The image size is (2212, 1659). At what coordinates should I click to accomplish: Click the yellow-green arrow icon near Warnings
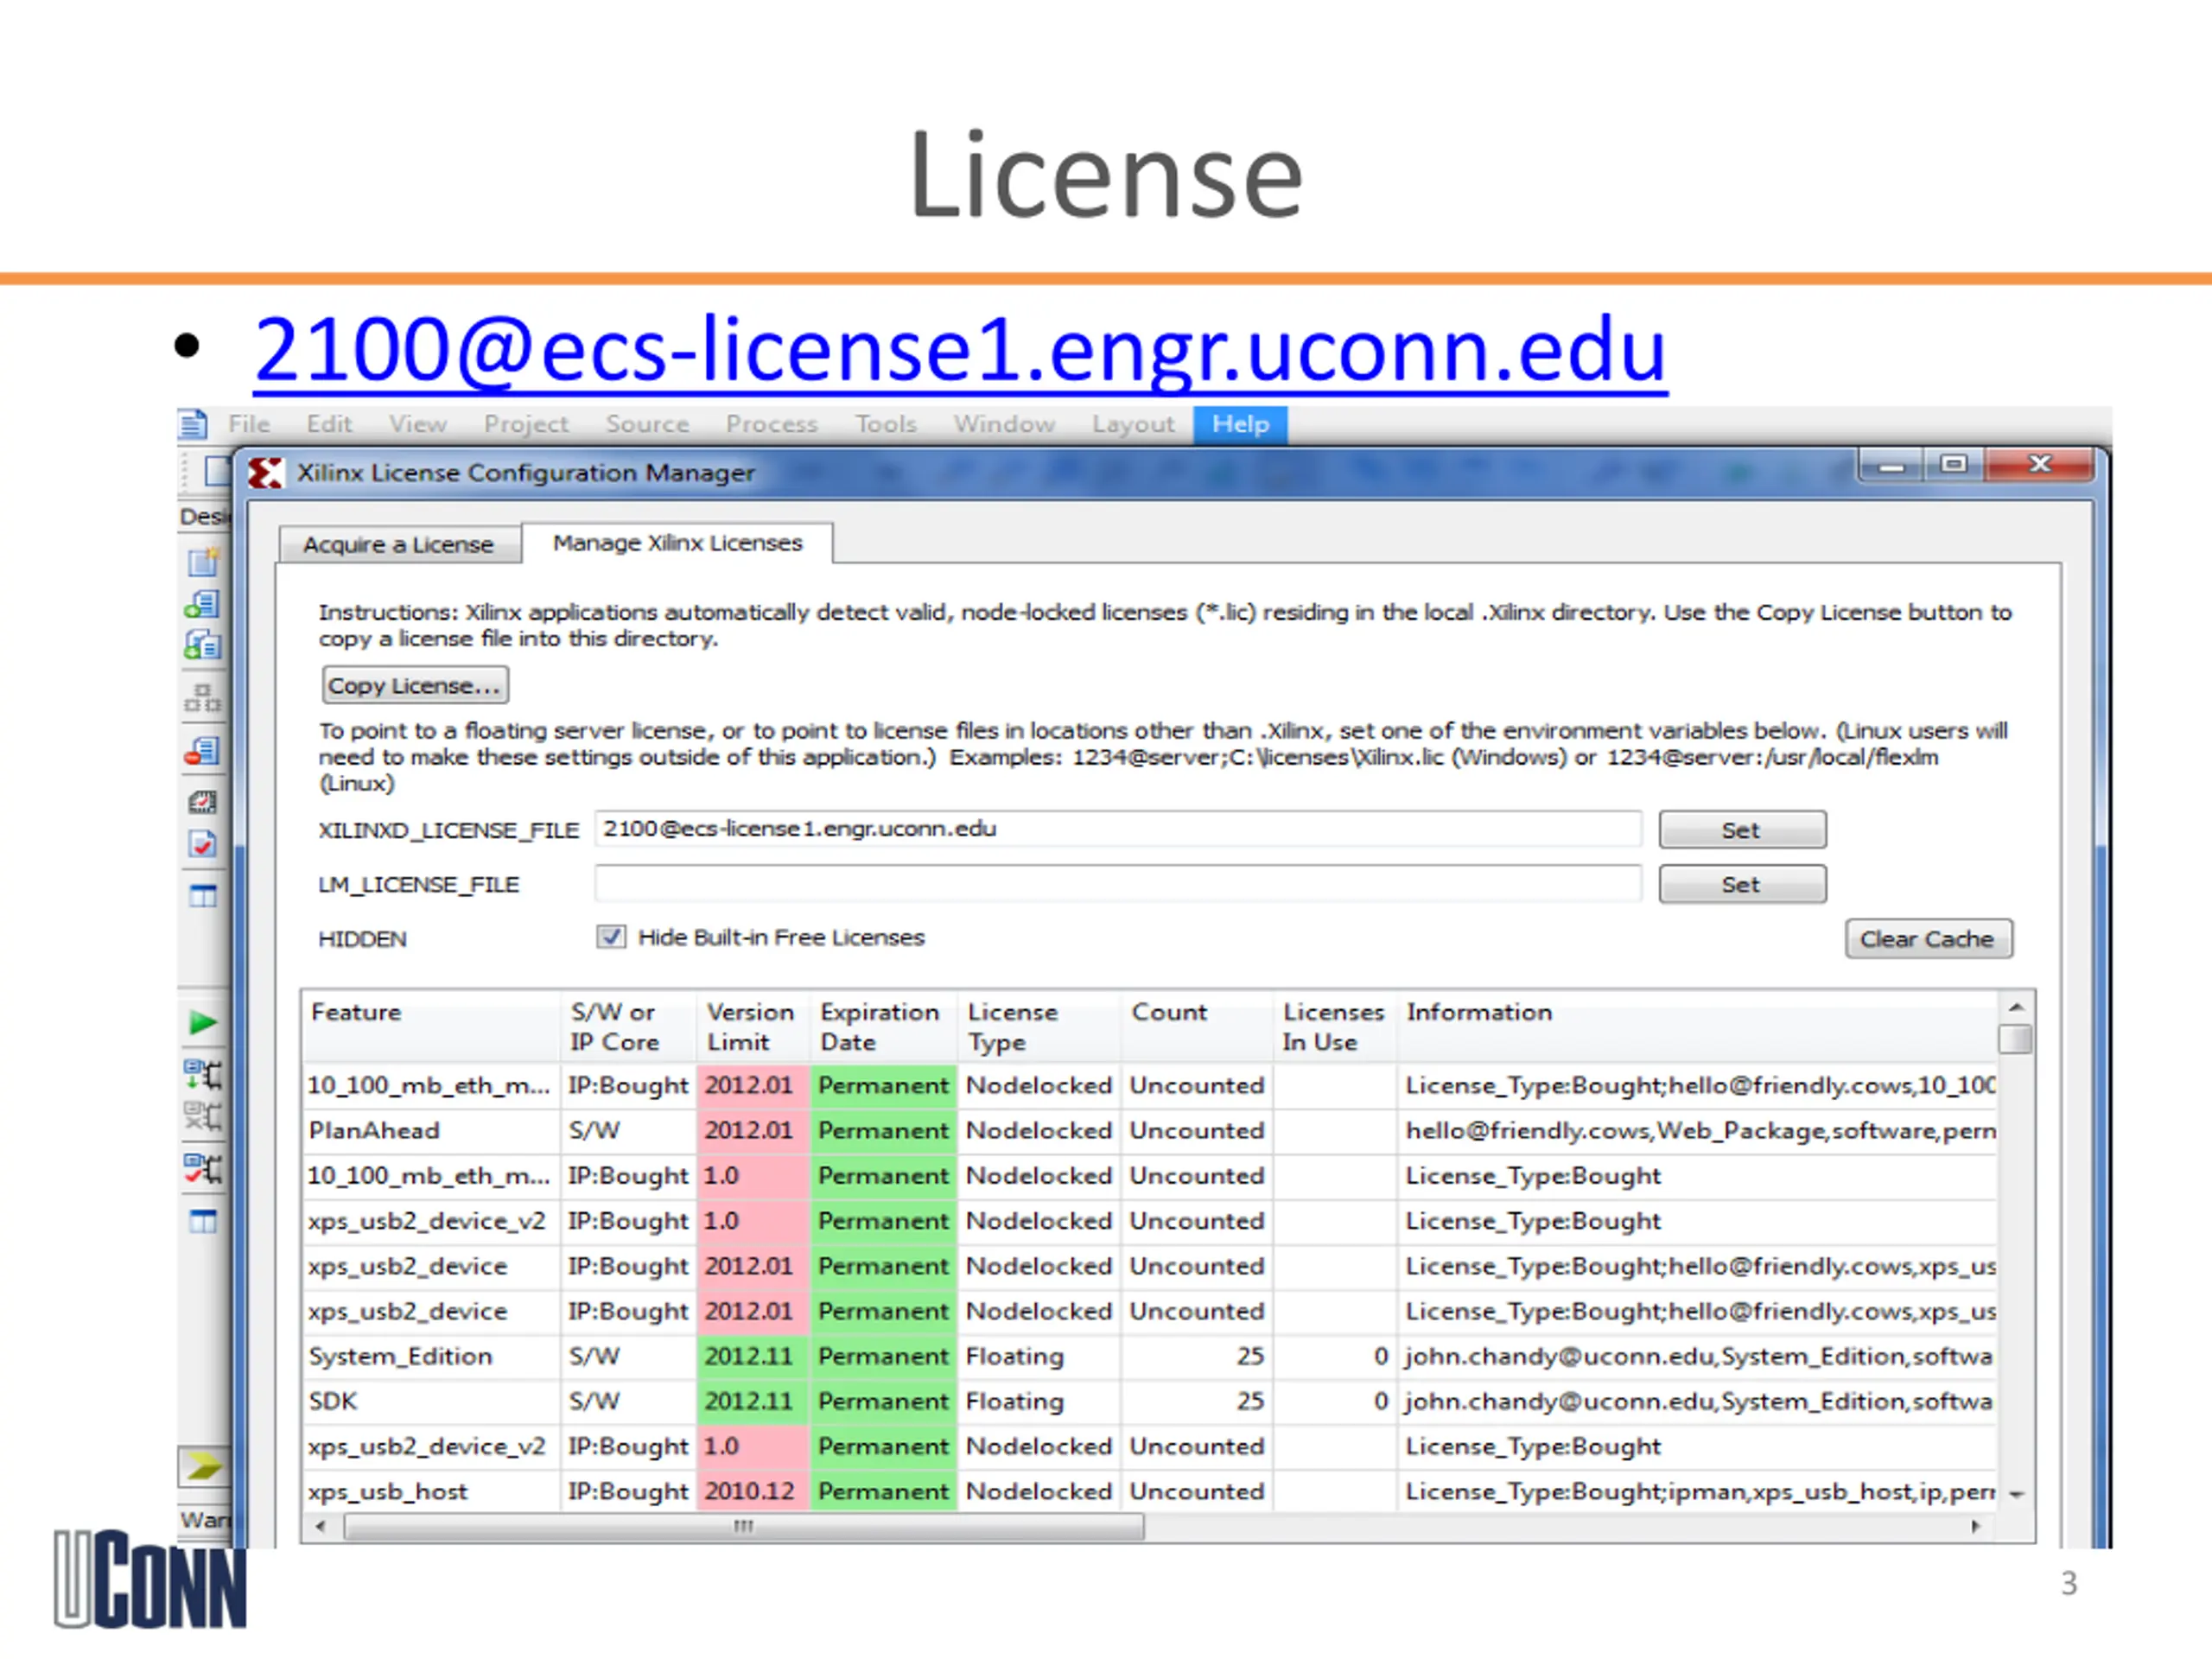pos(204,1467)
